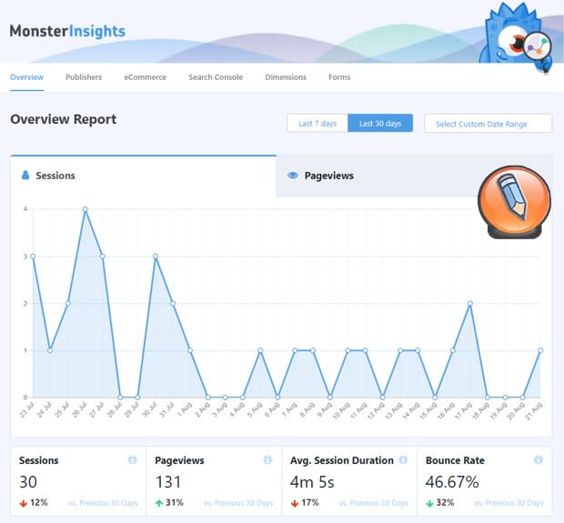Open the Dimensions tab

(x=286, y=77)
